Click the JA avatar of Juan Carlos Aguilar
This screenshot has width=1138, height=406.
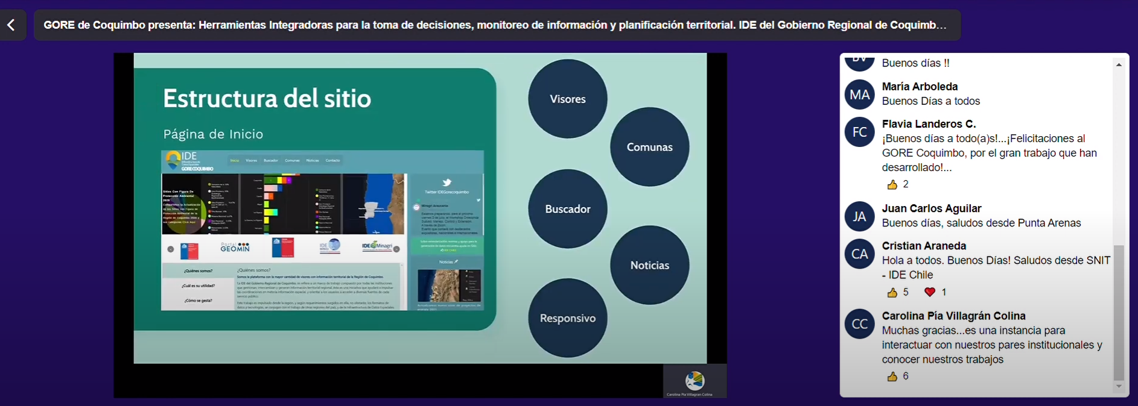[x=859, y=216]
